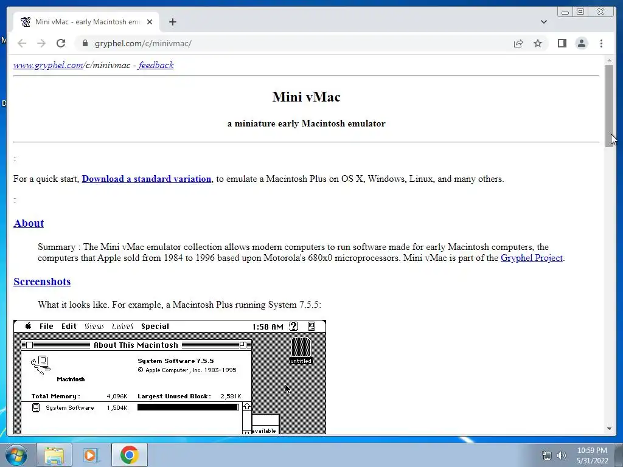Image resolution: width=623 pixels, height=467 pixels.
Task: Click the System Software 7.5.5 text
Action: tap(176, 361)
